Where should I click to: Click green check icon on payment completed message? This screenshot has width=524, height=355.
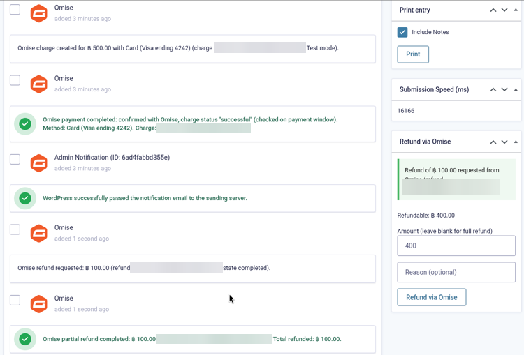pyautogui.click(x=25, y=124)
